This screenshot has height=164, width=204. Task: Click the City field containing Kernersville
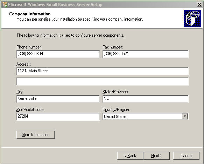pos(58,99)
